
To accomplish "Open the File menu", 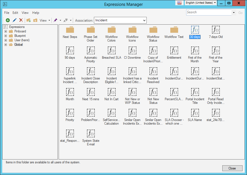I will pos(7,13).
